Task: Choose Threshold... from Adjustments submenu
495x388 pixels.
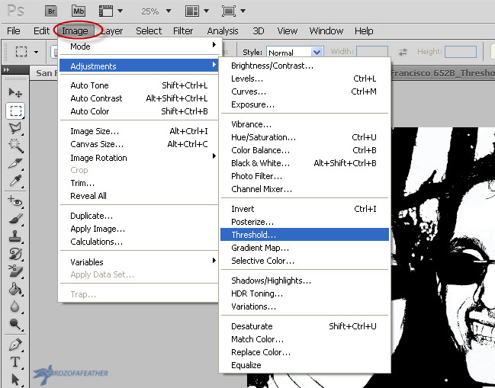Action: (304, 235)
